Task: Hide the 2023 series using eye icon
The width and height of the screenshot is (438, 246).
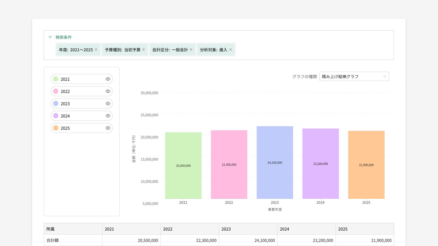Action: click(108, 103)
